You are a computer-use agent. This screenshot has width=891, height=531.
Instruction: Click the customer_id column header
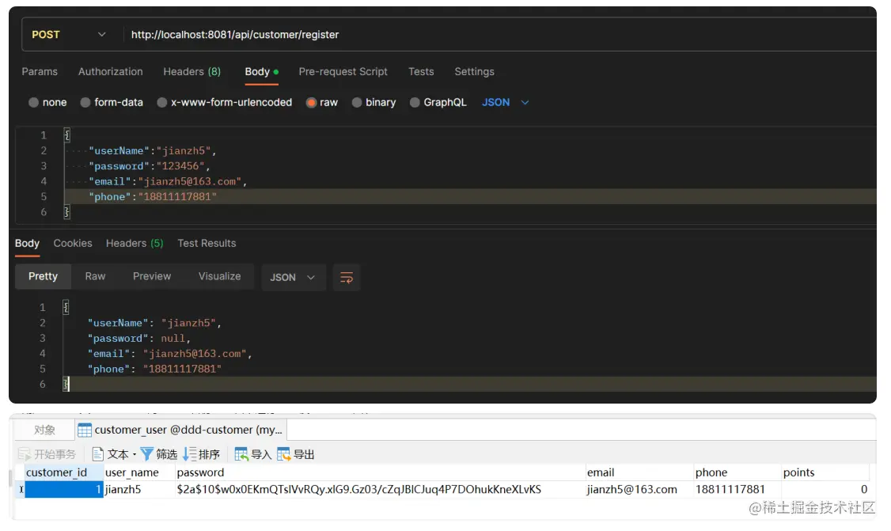63,472
